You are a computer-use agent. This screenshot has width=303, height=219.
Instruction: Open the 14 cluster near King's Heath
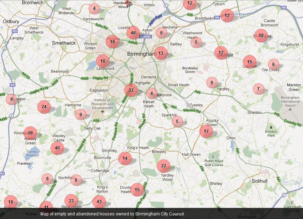tap(125, 158)
